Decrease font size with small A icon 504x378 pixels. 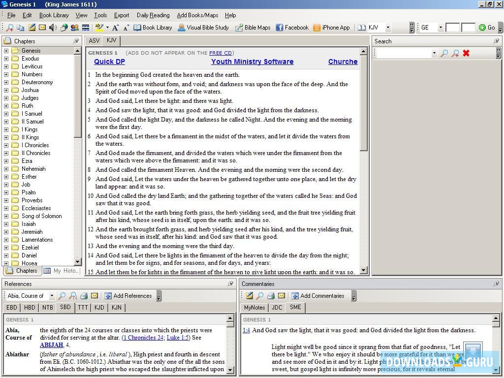(x=126, y=28)
